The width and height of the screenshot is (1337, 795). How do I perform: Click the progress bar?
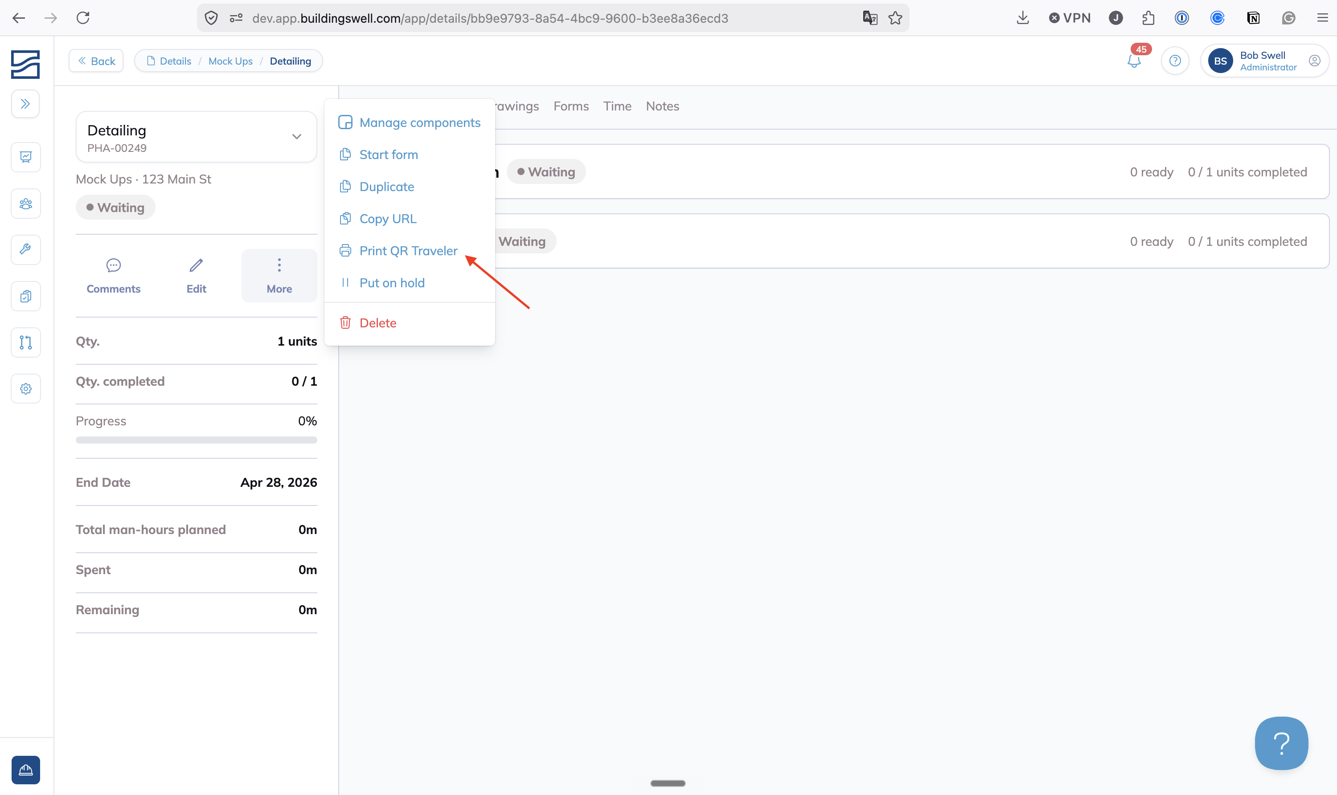click(196, 440)
